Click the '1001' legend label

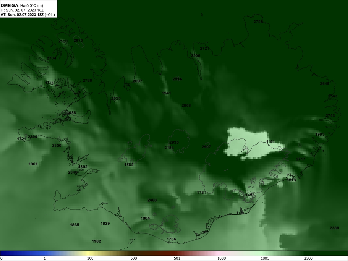(265, 258)
